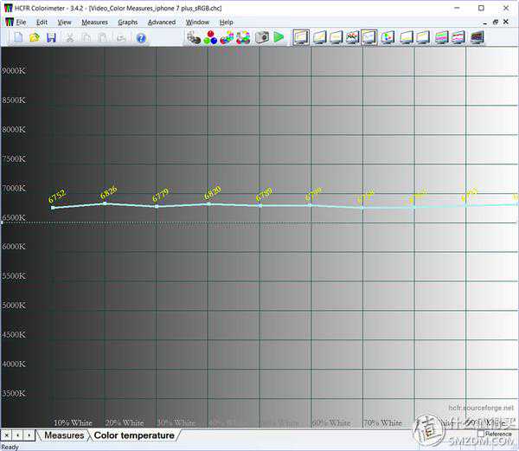Open a file with the folder icon
The width and height of the screenshot is (519, 451).
pyautogui.click(x=35, y=37)
